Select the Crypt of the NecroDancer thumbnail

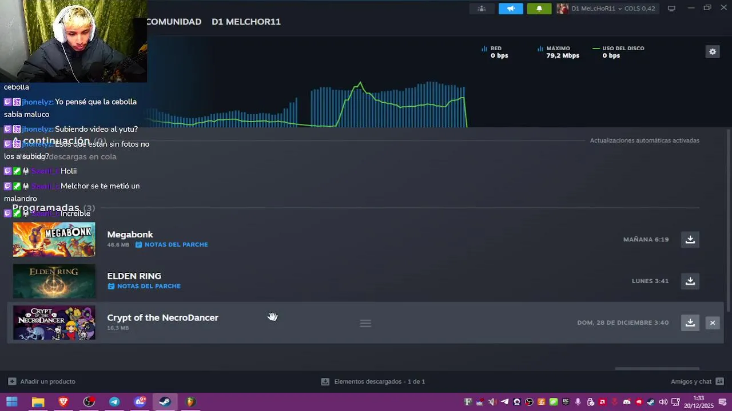click(x=54, y=323)
